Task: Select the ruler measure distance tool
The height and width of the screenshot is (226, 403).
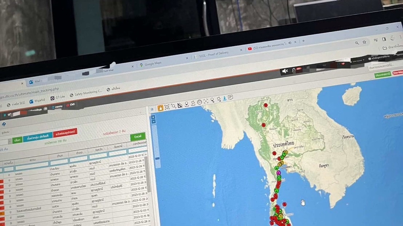Action: click(x=180, y=105)
